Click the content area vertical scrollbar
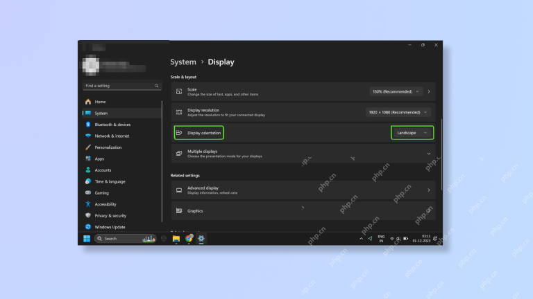 (x=441, y=154)
